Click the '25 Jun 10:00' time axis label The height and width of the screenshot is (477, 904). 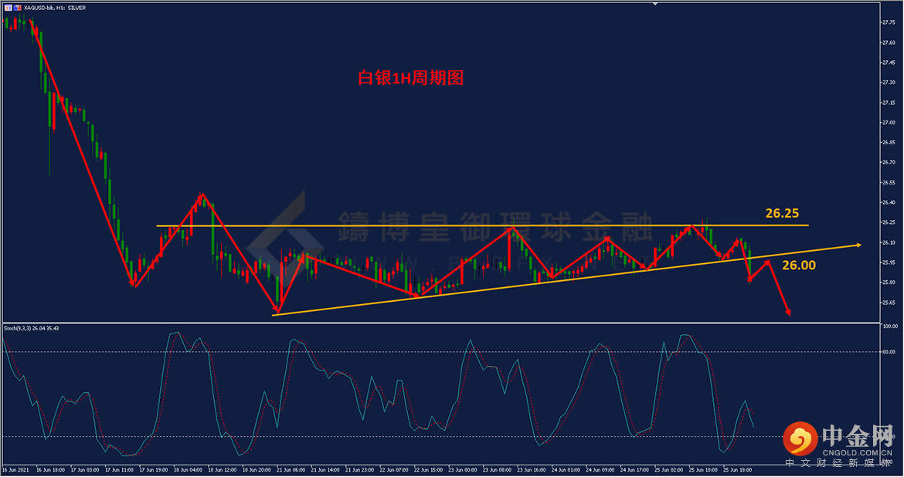click(x=703, y=470)
